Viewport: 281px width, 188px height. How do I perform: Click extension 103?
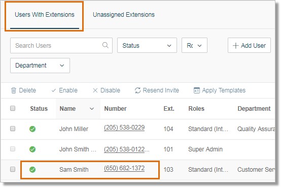tap(168, 170)
